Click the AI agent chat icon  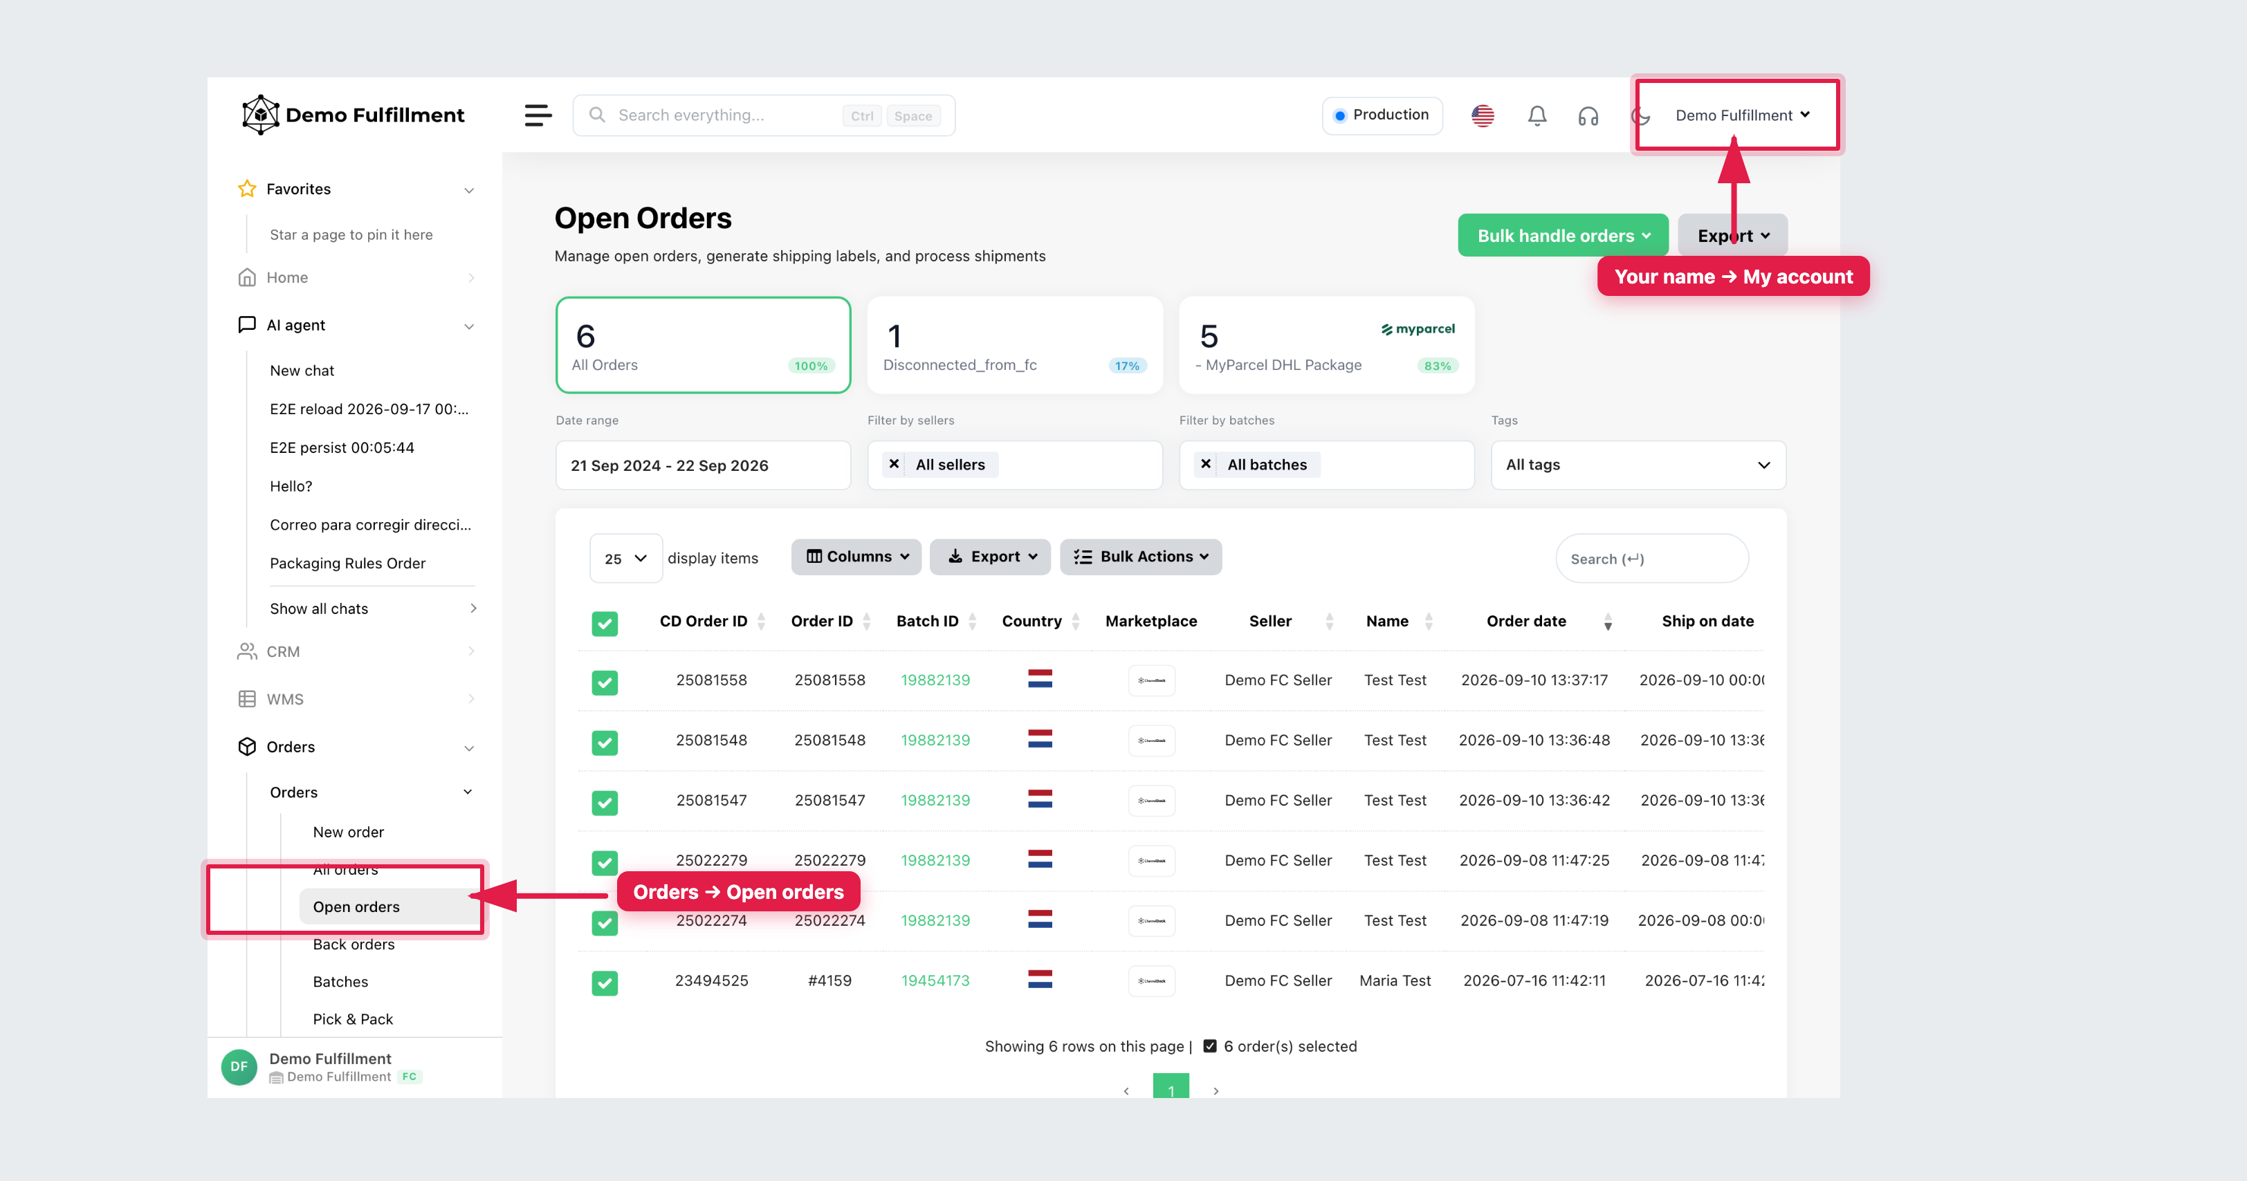[x=247, y=324]
